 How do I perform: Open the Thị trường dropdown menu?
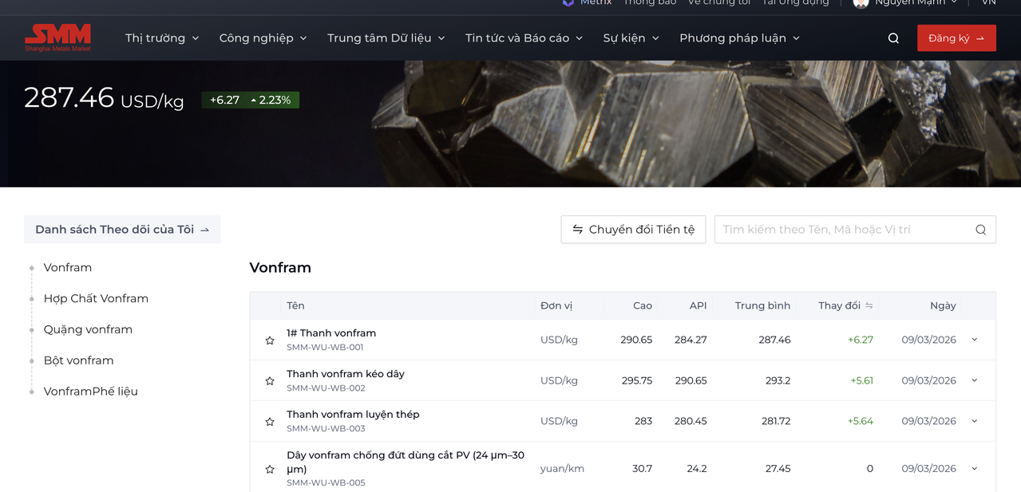[x=162, y=38]
